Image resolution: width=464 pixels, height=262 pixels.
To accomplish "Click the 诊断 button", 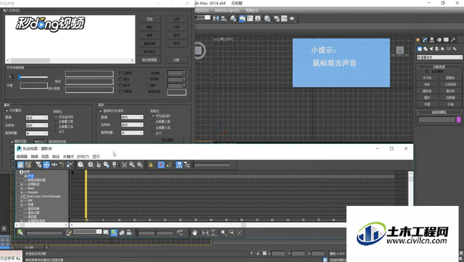I will click(176, 60).
